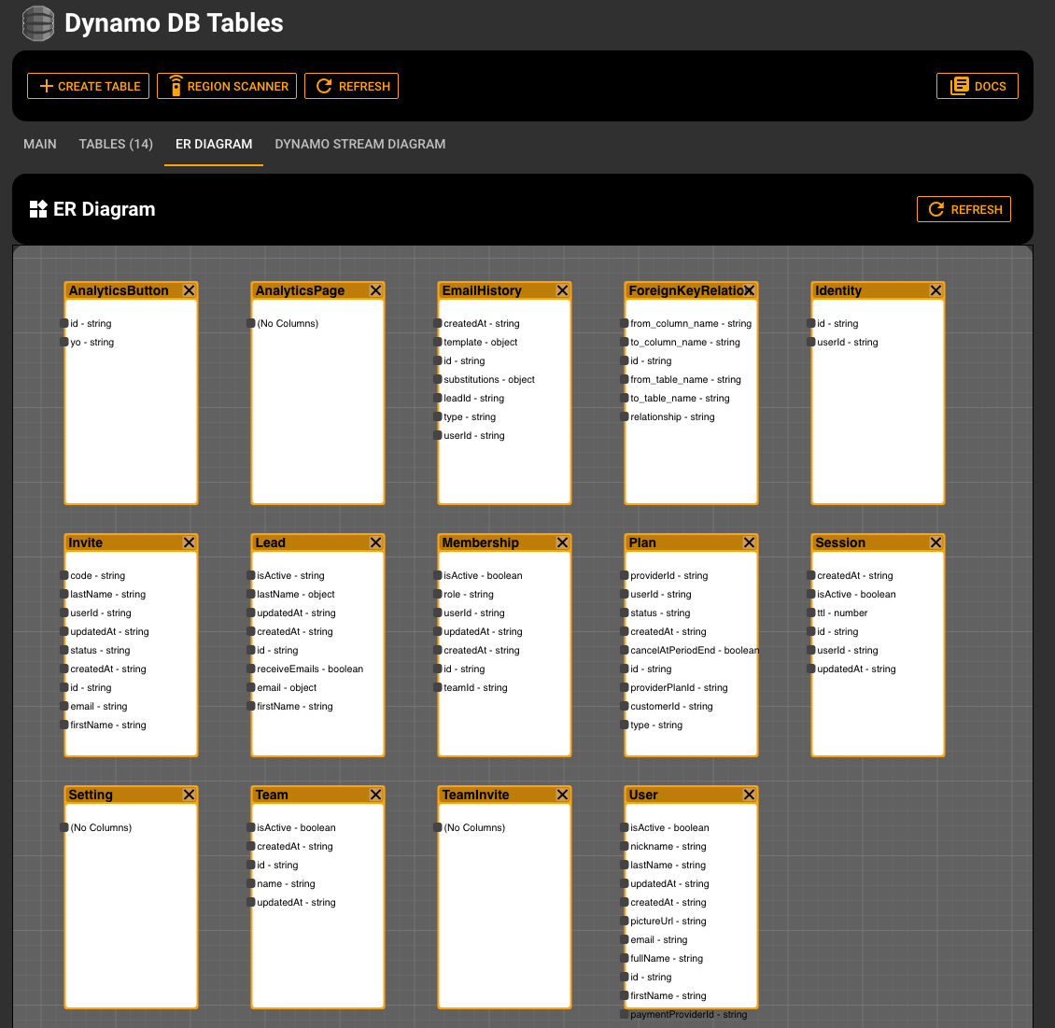
Task: Select 'isActive - boolean' in Session
Action: (856, 595)
